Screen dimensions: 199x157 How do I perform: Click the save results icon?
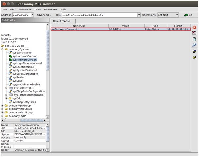click(194, 51)
